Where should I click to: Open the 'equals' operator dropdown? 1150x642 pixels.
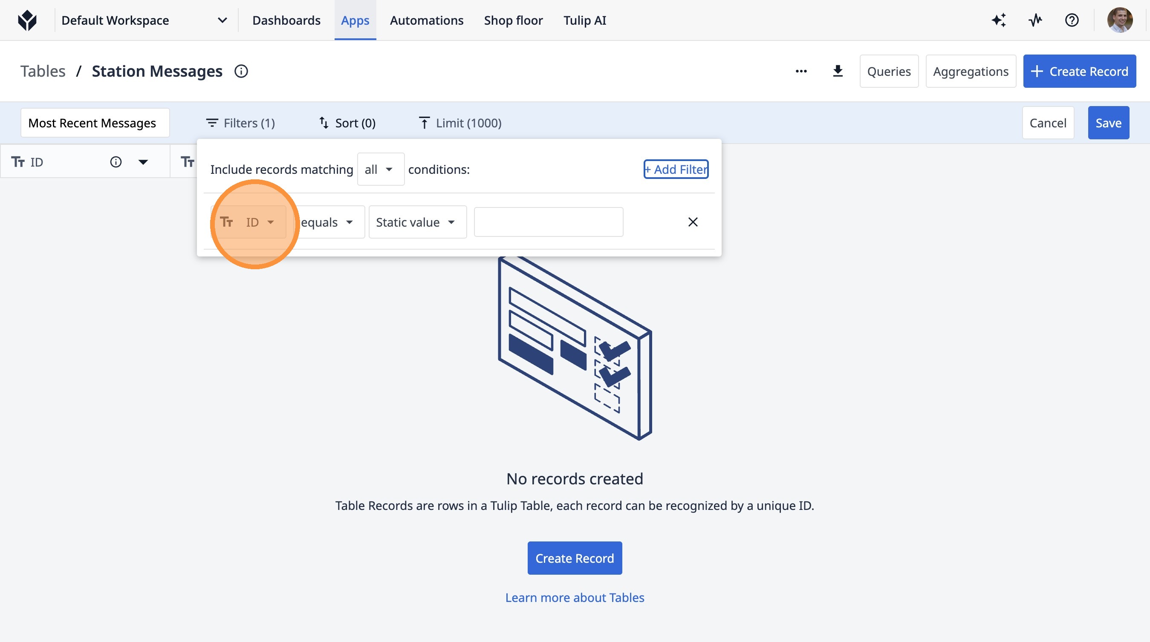click(328, 222)
